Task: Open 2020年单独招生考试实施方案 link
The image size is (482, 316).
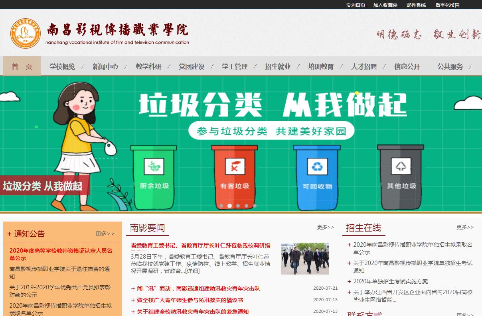Action: (x=390, y=281)
